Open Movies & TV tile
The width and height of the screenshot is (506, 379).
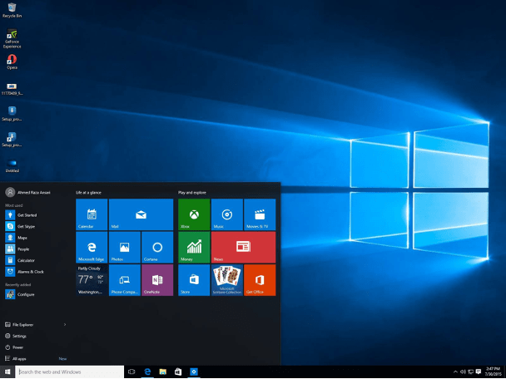pyautogui.click(x=260, y=214)
